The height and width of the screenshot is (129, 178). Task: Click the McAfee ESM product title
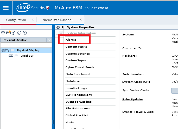pos(68,8)
